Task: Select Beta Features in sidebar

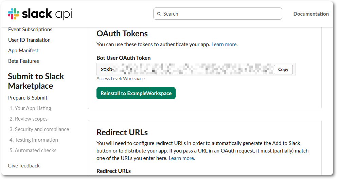Action: click(23, 61)
